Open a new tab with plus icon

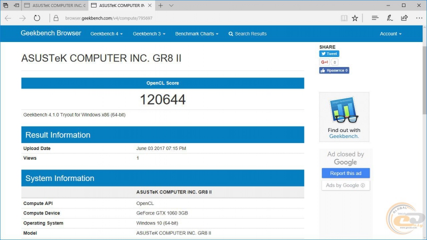pyautogui.click(x=161, y=5)
